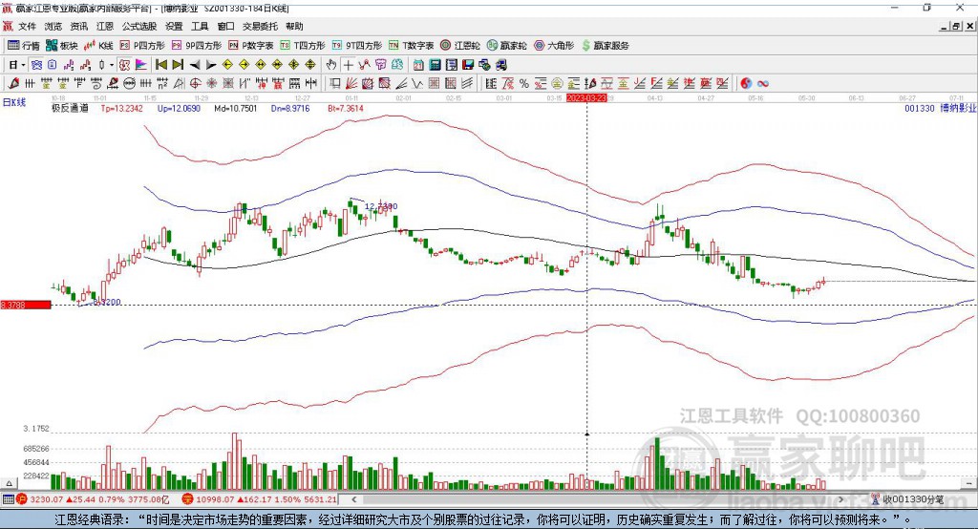Open the 9T四方形 tool
Image resolution: width=978 pixels, height=529 pixels.
pos(357,46)
